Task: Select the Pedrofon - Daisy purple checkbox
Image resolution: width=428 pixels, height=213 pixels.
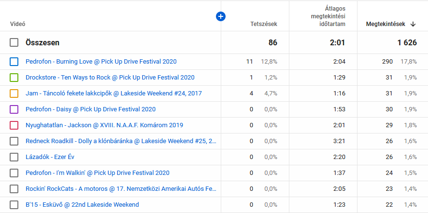Action: tap(14, 109)
